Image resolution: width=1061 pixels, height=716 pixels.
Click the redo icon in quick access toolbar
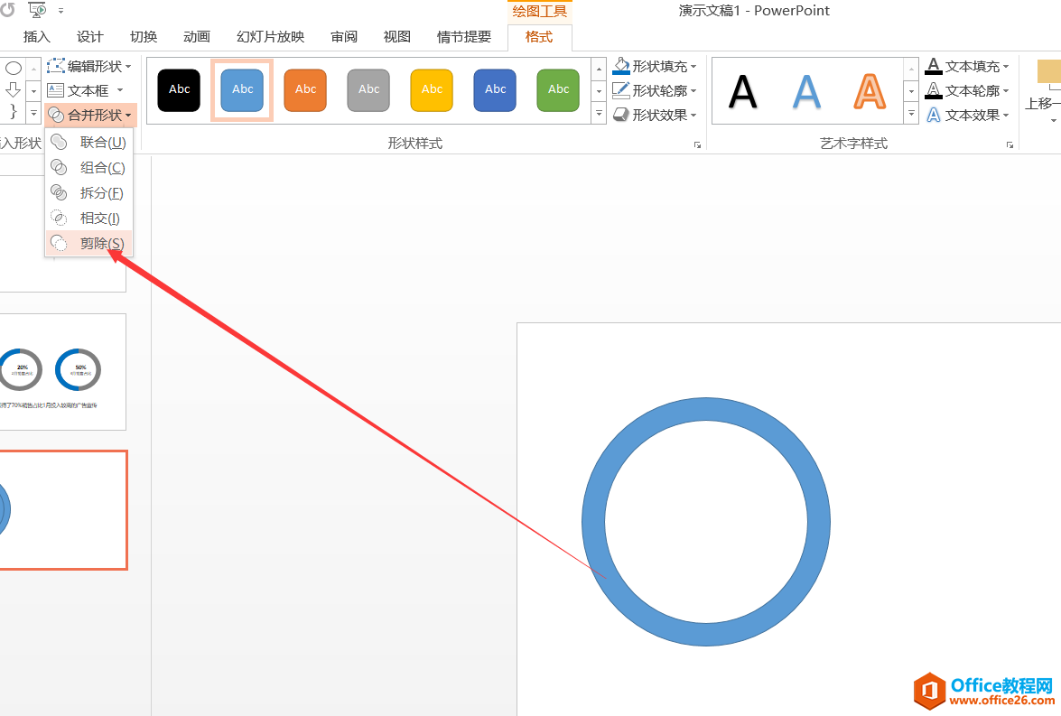[x=7, y=10]
